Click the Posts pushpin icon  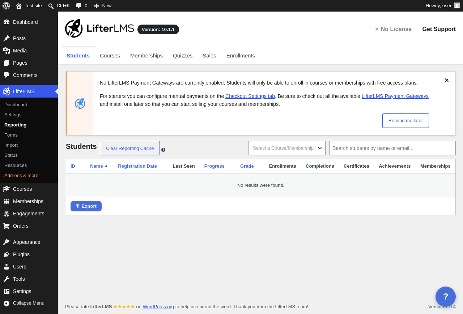[7, 38]
